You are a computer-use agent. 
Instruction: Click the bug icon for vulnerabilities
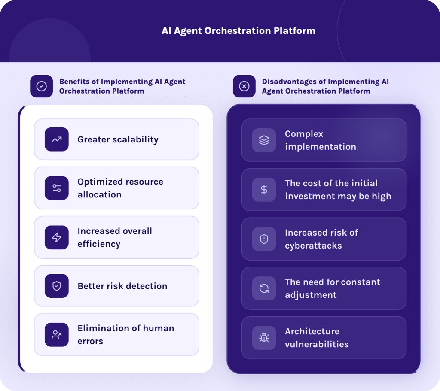(x=264, y=338)
